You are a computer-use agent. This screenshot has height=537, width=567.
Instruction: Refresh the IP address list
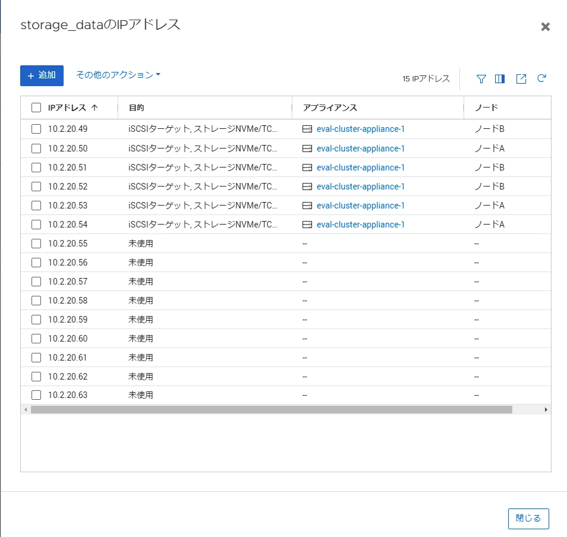[541, 78]
